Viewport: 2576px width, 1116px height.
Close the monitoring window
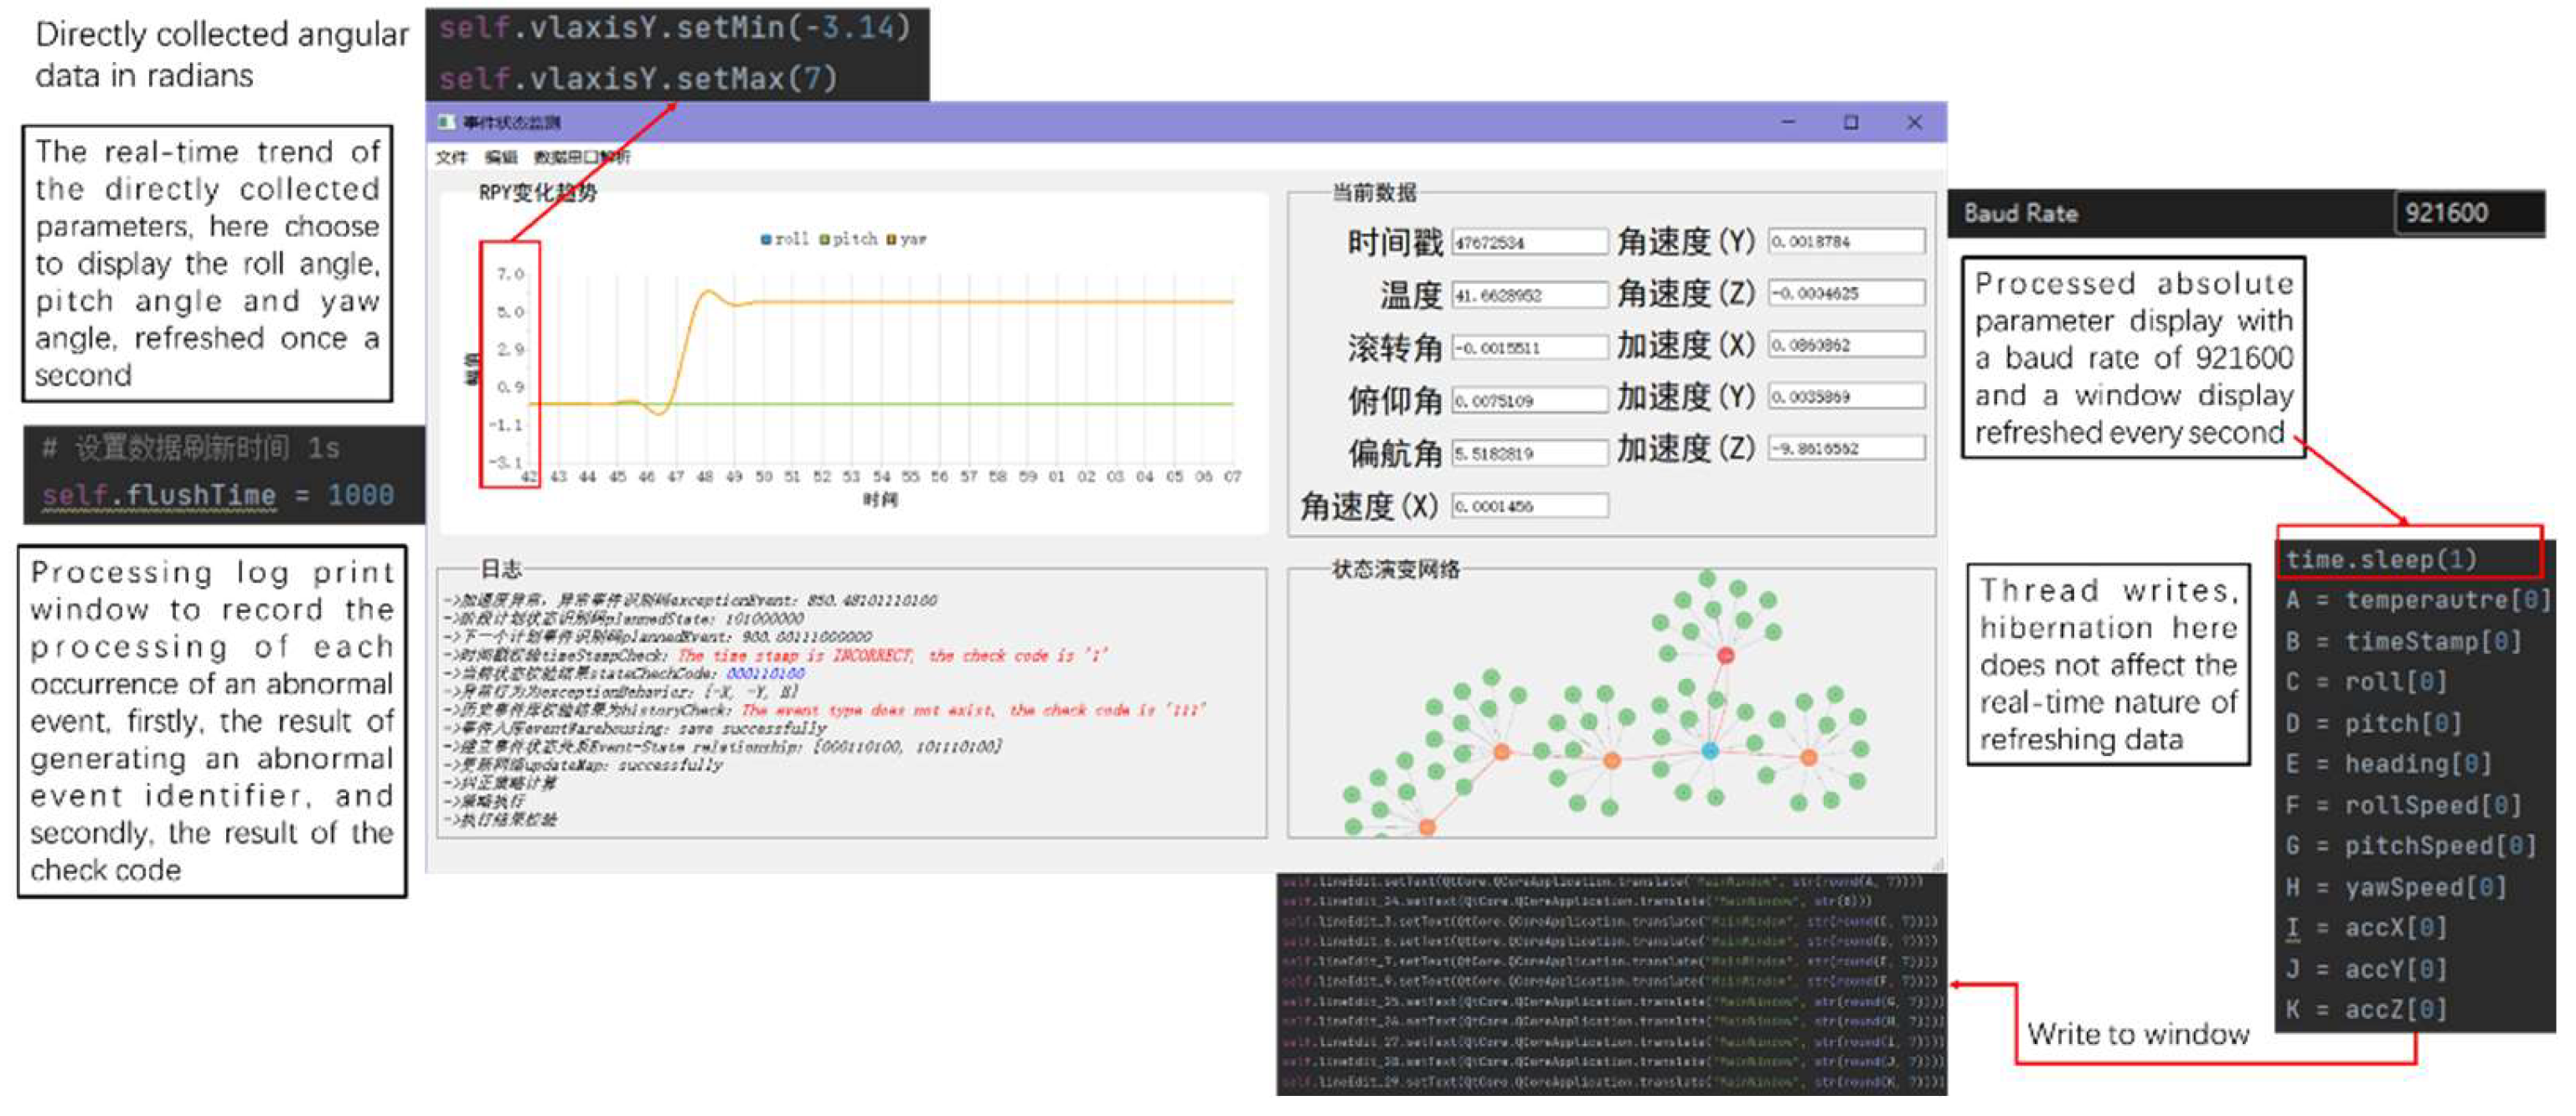pos(1914,122)
